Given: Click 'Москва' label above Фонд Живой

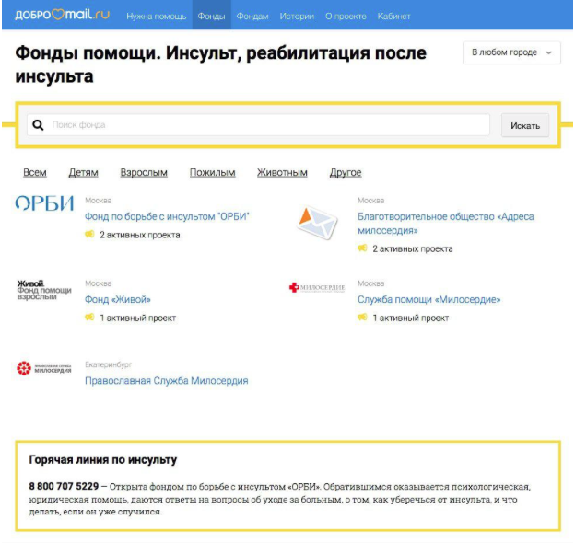Looking at the screenshot, I should click(x=99, y=283).
